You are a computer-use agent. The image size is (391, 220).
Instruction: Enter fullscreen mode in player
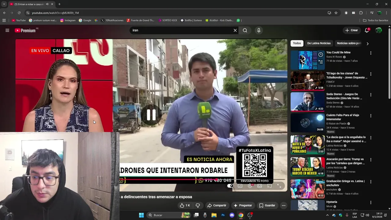click(x=279, y=186)
